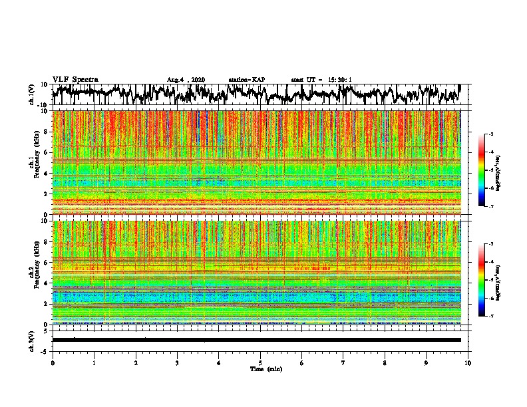Image resolution: width=527 pixels, height=407 pixels.
Task: Click the "-7" label on ch.1 colorbar
Action: point(491,206)
